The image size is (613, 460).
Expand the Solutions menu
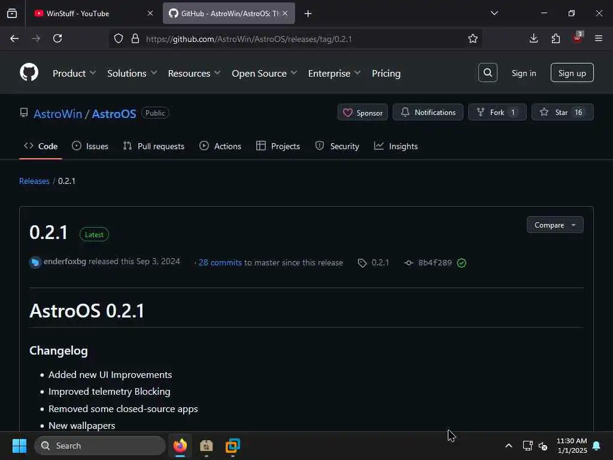[132, 74]
